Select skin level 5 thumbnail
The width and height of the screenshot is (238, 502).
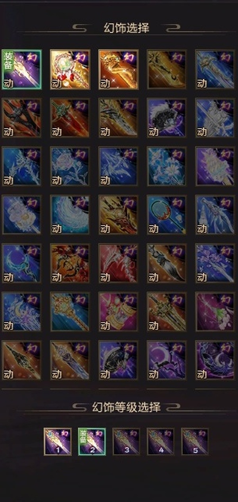[x=195, y=442]
